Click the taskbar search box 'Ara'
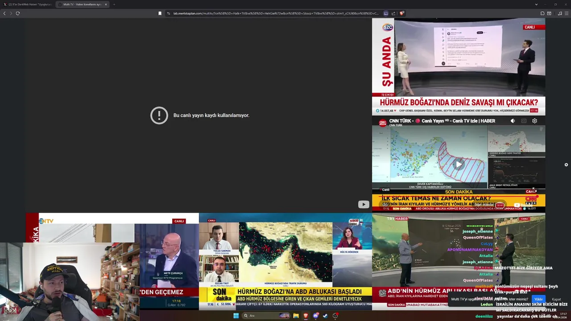This screenshot has width=571, height=321. (266, 316)
